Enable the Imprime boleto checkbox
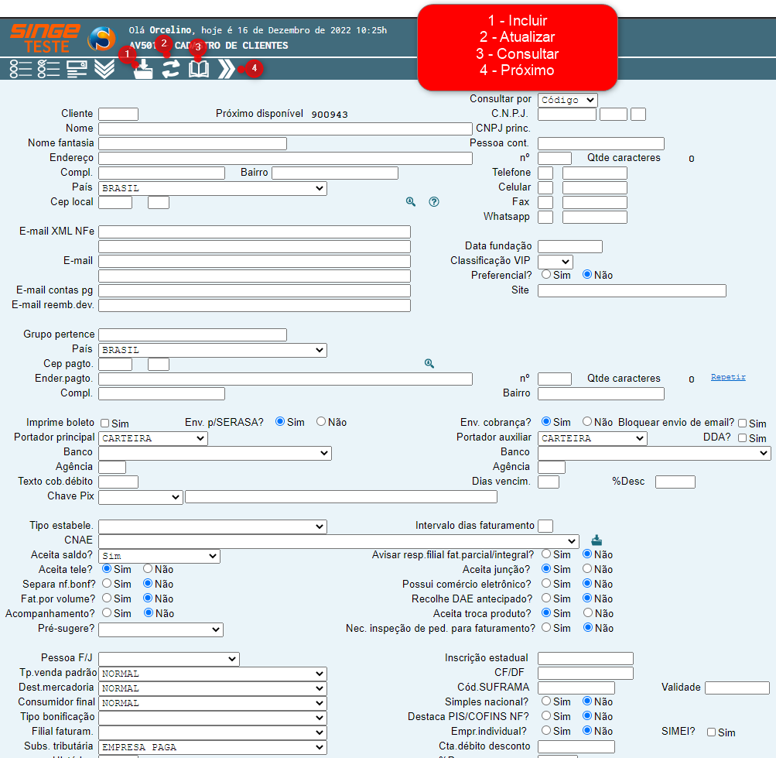Screen dimensions: 776x758 tap(104, 424)
